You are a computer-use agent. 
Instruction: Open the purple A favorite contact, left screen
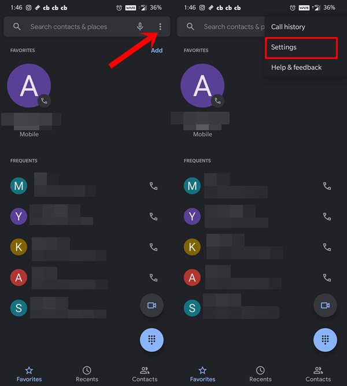click(x=29, y=86)
